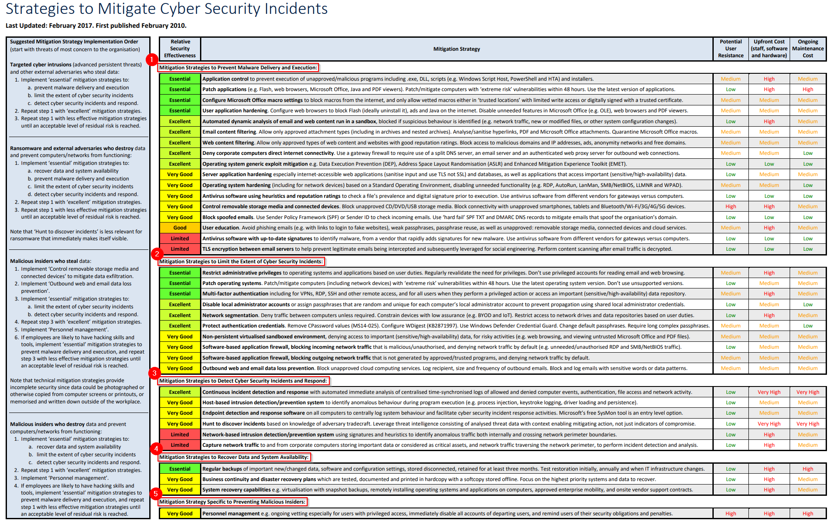The height and width of the screenshot is (524, 830).
Task: Click the 'Potential User Resistance' column header
Action: [x=731, y=49]
